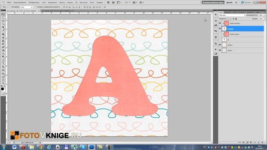Screen dimensions: 267x150
Task: Enable the Автовыбор checkbox
Action: pos(10,7)
